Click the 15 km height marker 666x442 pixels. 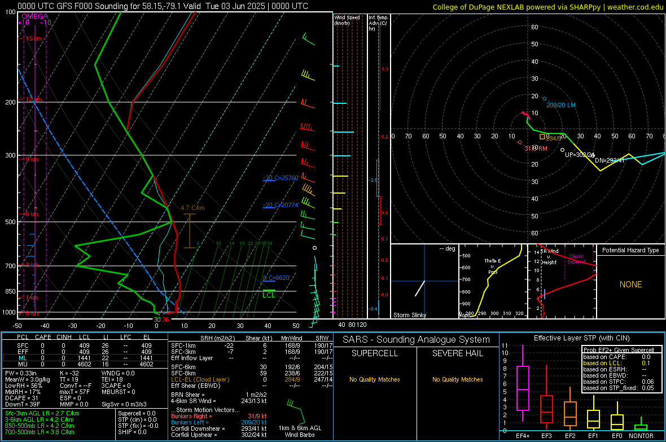[33, 38]
